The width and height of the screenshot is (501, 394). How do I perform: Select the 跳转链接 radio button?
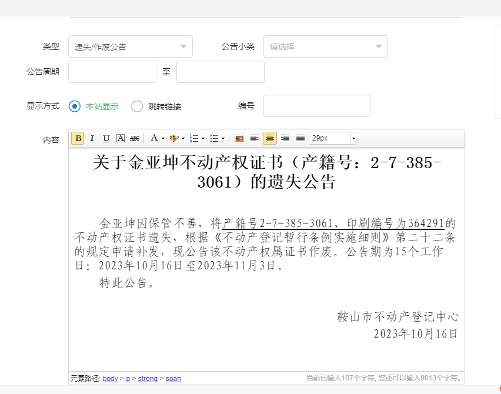click(x=137, y=106)
